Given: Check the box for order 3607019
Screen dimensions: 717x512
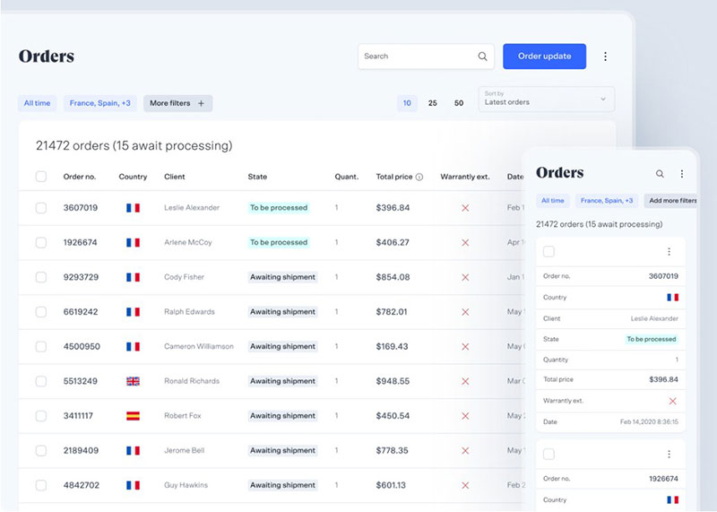Looking at the screenshot, I should (x=41, y=208).
